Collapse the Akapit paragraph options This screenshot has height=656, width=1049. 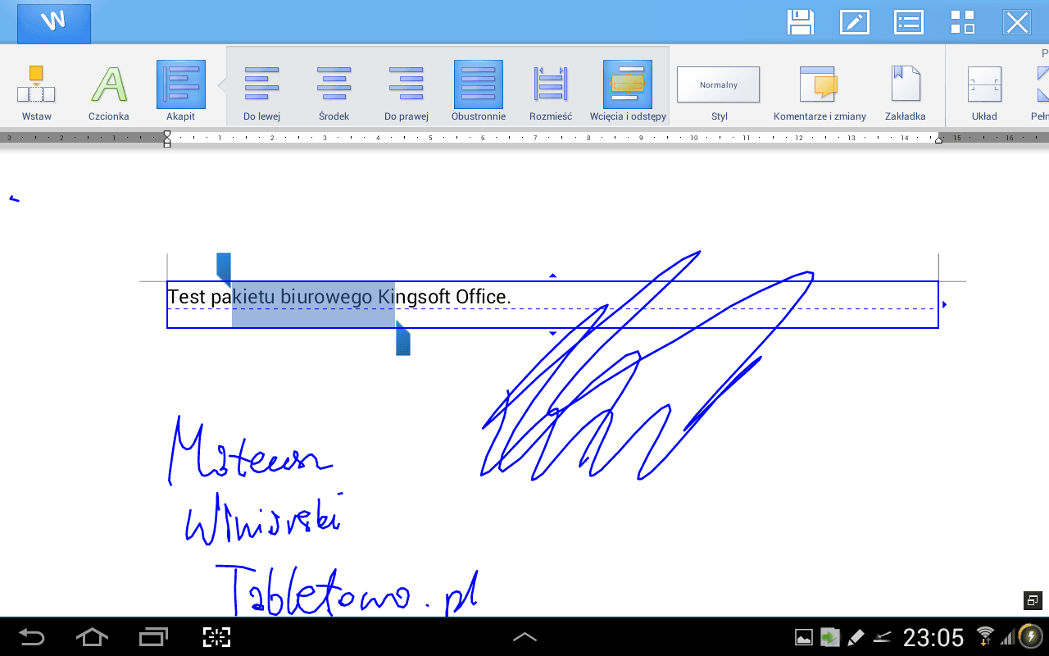pyautogui.click(x=181, y=92)
